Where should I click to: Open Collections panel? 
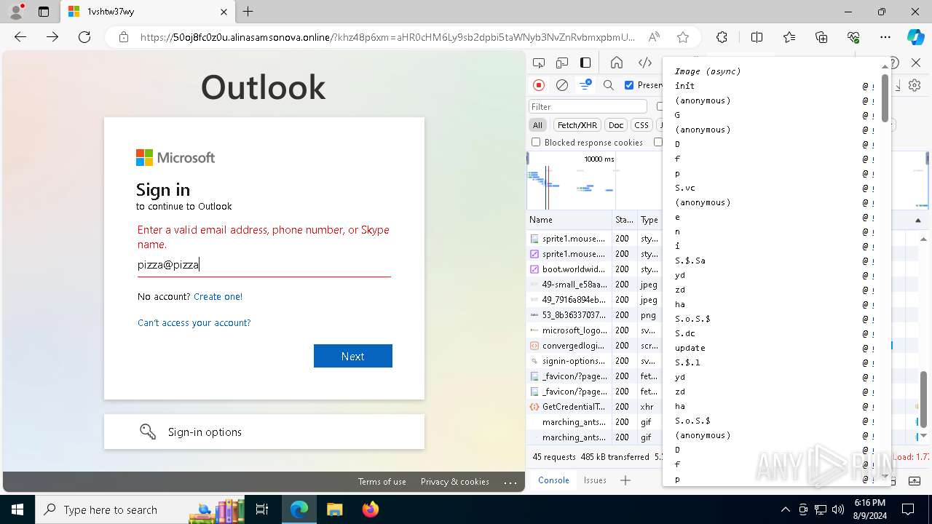click(x=821, y=37)
